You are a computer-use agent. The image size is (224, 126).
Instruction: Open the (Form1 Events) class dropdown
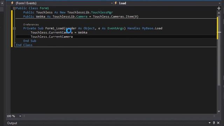click(112, 3)
